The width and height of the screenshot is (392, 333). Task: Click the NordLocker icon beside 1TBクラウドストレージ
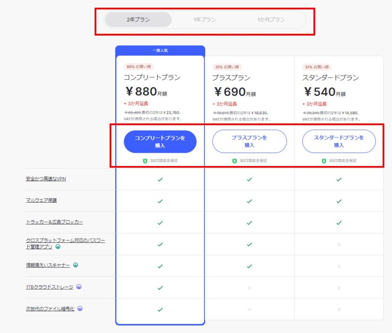pyautogui.click(x=78, y=287)
